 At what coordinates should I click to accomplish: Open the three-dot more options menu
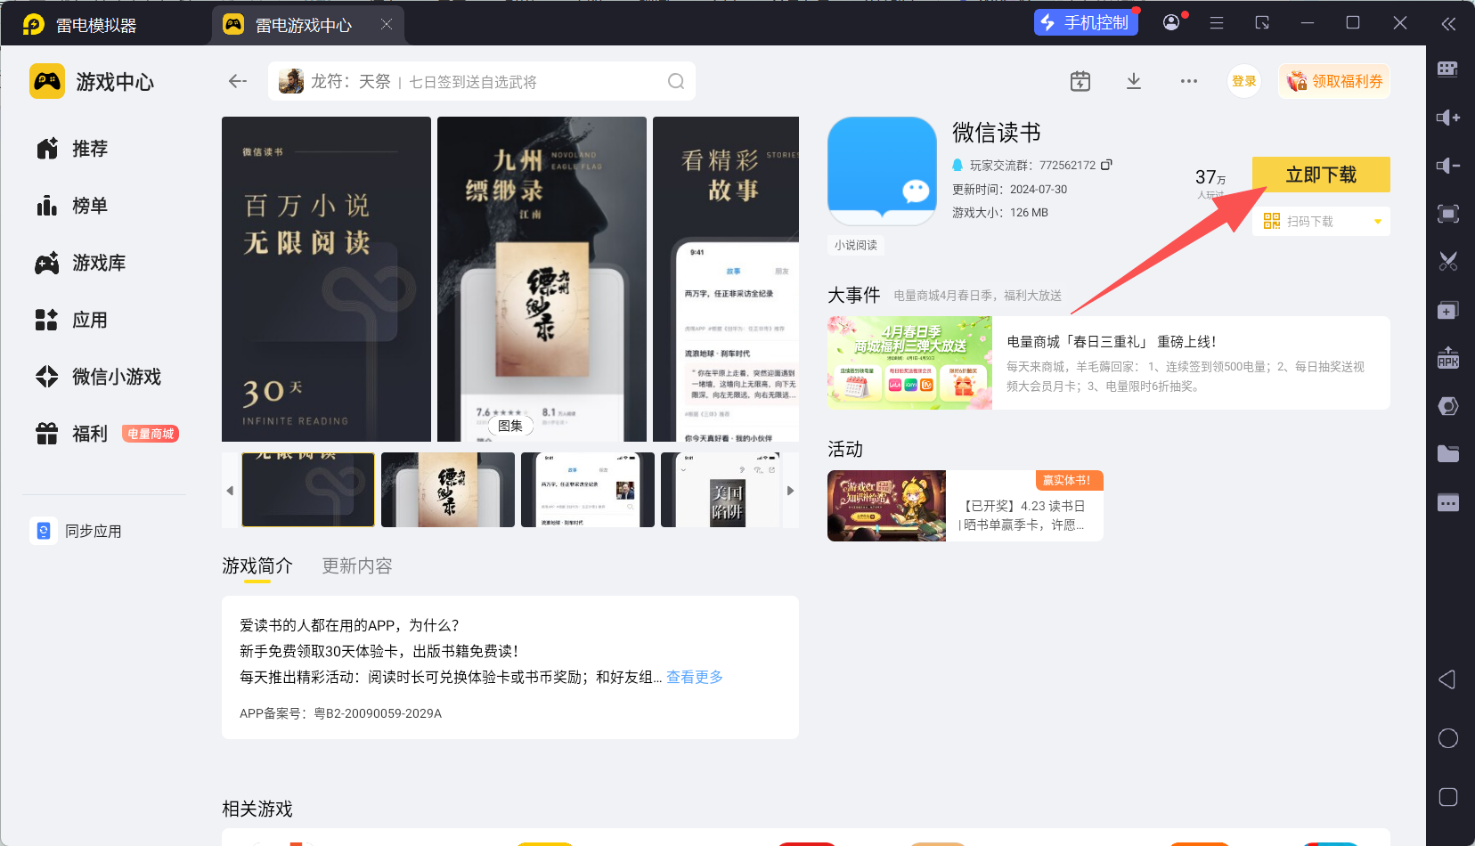[1189, 81]
